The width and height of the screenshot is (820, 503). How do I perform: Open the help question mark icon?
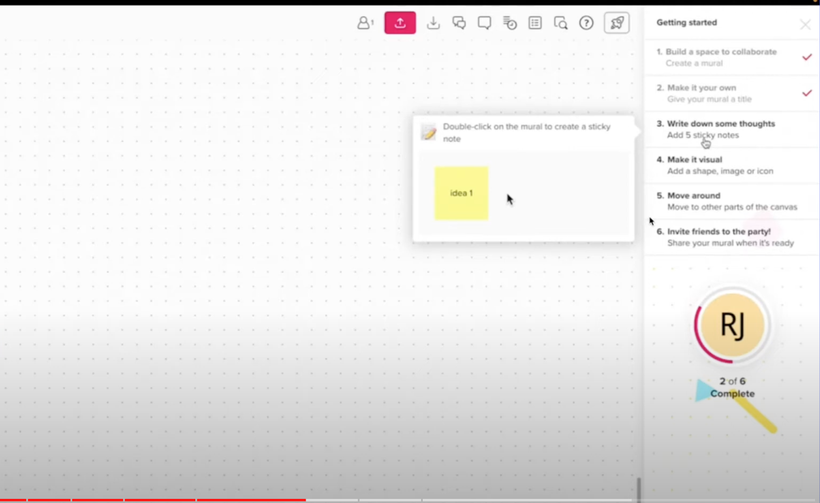[586, 23]
